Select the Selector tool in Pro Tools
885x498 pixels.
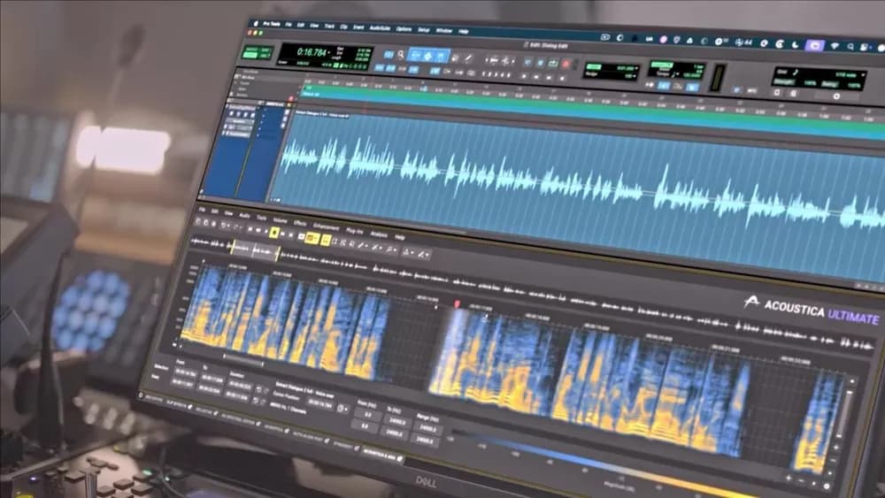click(428, 56)
